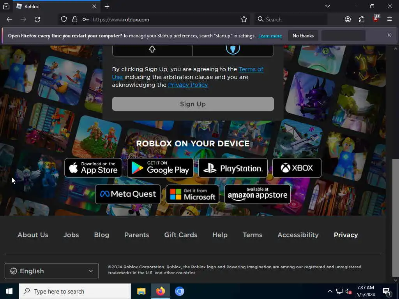Open the Xbox store badge
The width and height of the screenshot is (399, 299).
(x=297, y=168)
